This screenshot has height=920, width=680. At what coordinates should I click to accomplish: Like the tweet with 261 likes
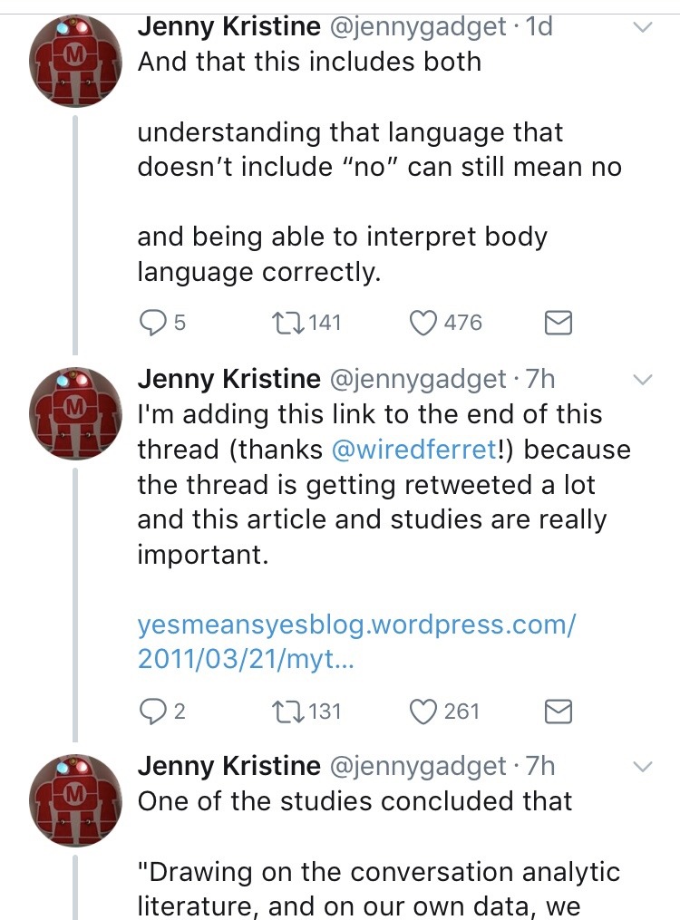[424, 712]
